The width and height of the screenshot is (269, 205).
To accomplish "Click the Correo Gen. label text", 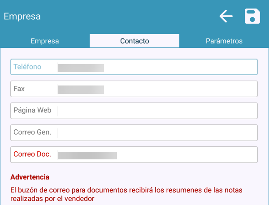I will pyautogui.click(x=32, y=132).
